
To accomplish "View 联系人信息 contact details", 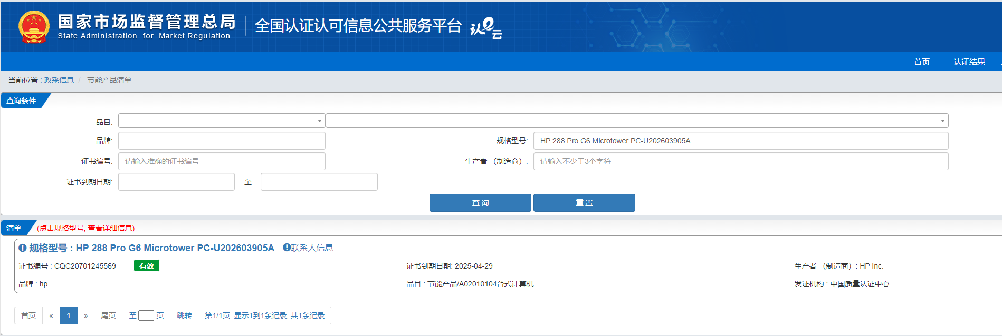I will click(312, 248).
